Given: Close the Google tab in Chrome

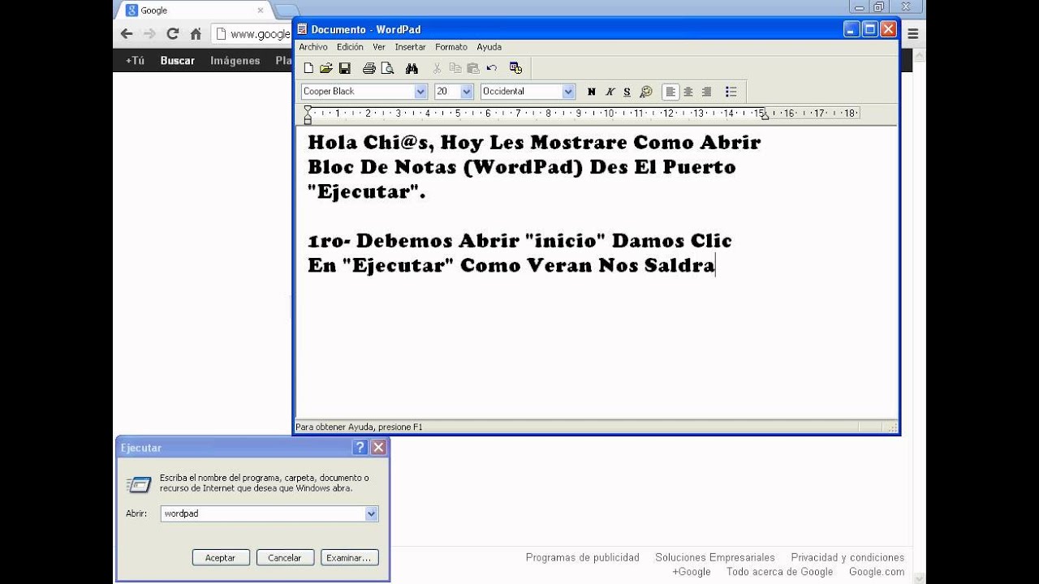Looking at the screenshot, I should click(x=261, y=11).
